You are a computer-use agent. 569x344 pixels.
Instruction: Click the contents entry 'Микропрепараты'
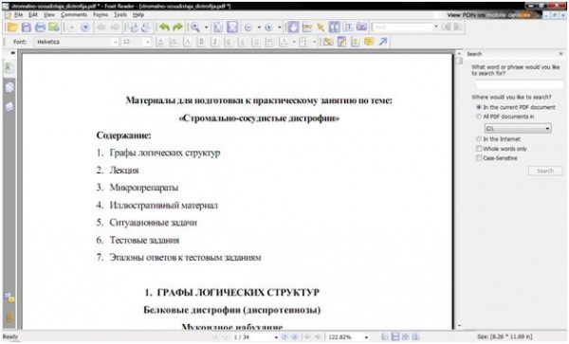pos(144,188)
